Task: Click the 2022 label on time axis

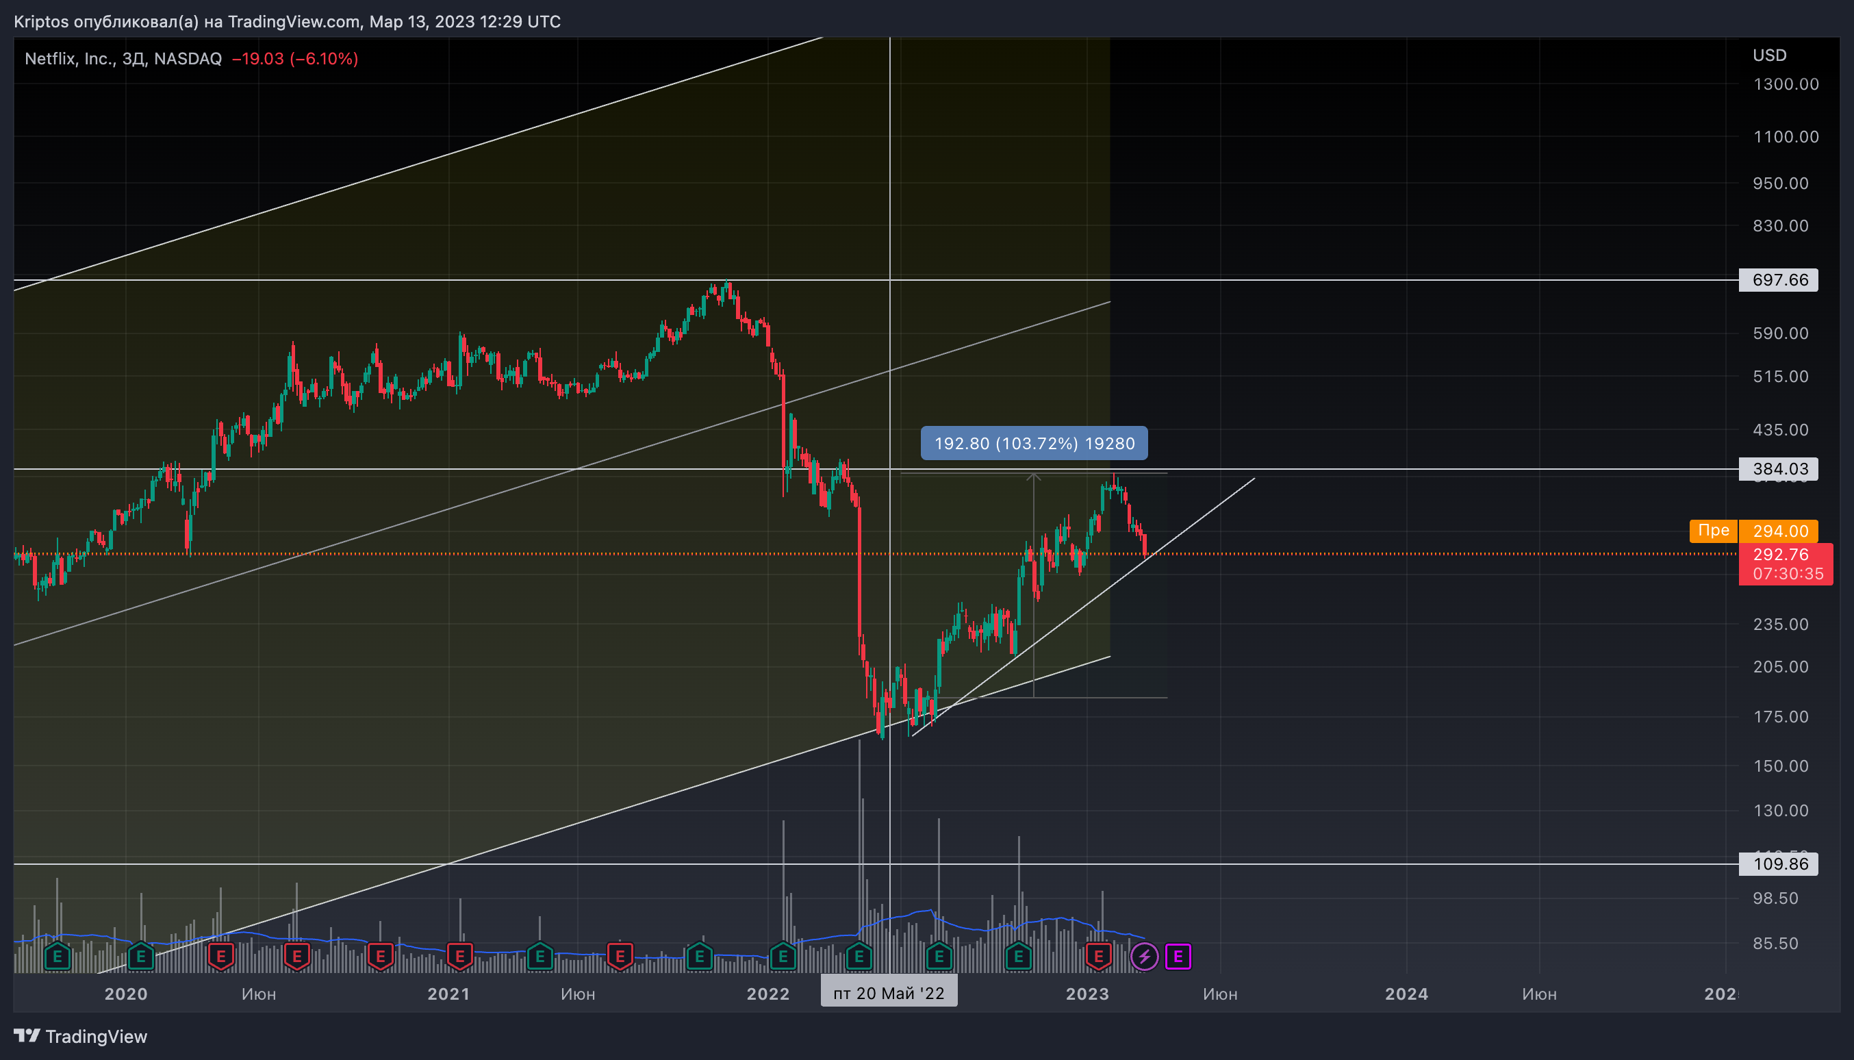Action: [x=768, y=994]
